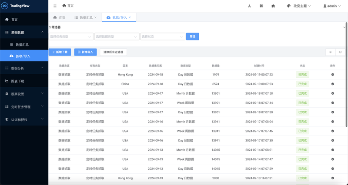Click action icon for 2024-09-14 07:07:29 row
The height and width of the screenshot is (185, 348).
point(332,169)
